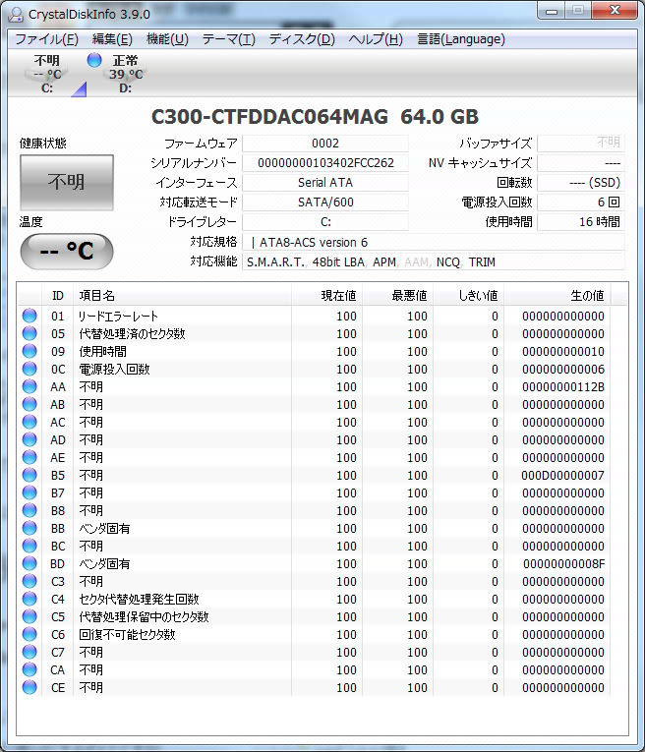Viewport: 645px width, 752px height.
Task: Click the 項目名 column header
Action: pos(182,296)
